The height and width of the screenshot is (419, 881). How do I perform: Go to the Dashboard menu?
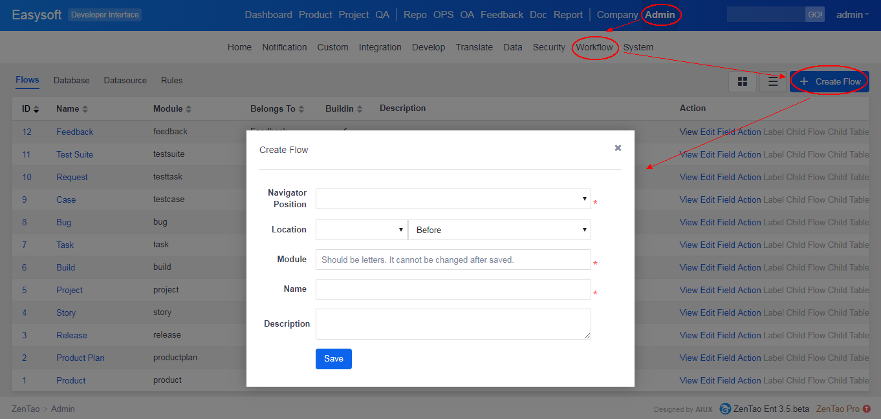coord(268,15)
